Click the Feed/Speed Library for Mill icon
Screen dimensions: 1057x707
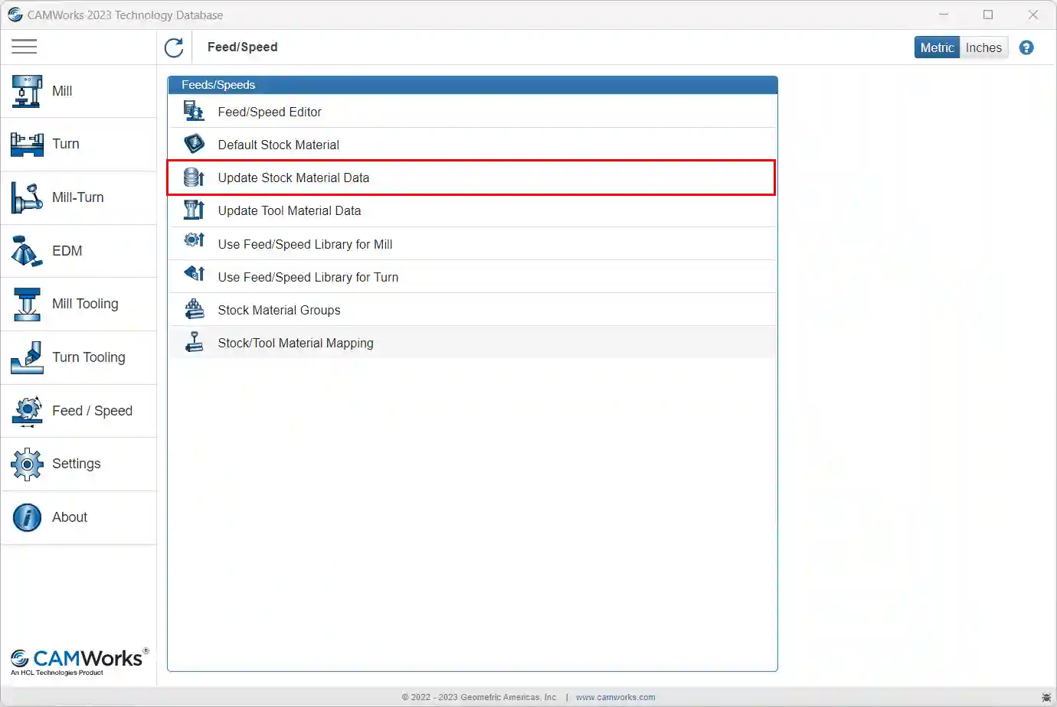tap(194, 240)
